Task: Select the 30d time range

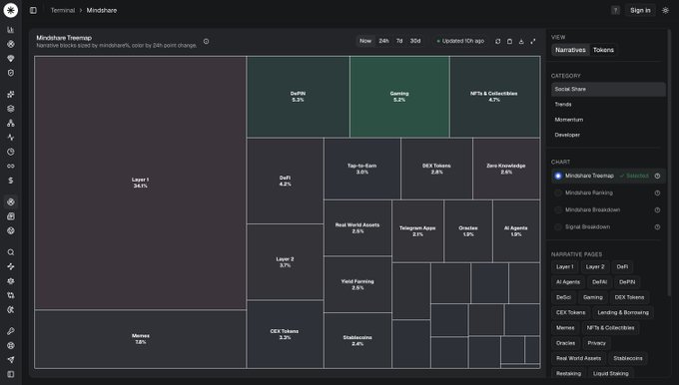Action: [x=415, y=41]
